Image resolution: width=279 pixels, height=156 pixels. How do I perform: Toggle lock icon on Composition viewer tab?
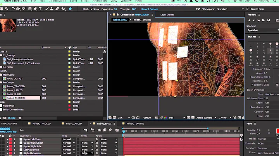click(x=118, y=15)
